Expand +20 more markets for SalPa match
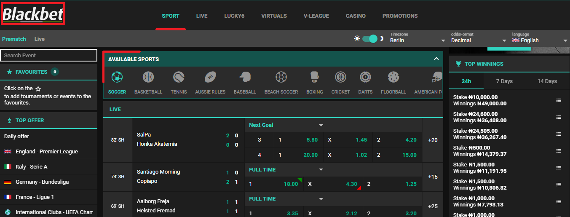This screenshot has height=217, width=570. 433,140
